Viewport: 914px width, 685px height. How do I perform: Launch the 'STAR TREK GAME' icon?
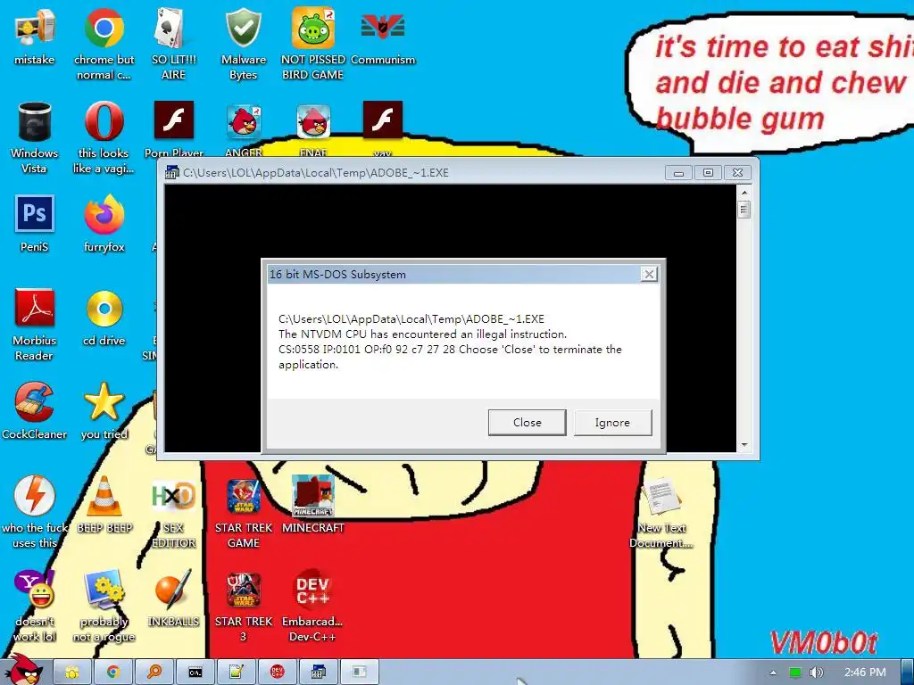243,496
